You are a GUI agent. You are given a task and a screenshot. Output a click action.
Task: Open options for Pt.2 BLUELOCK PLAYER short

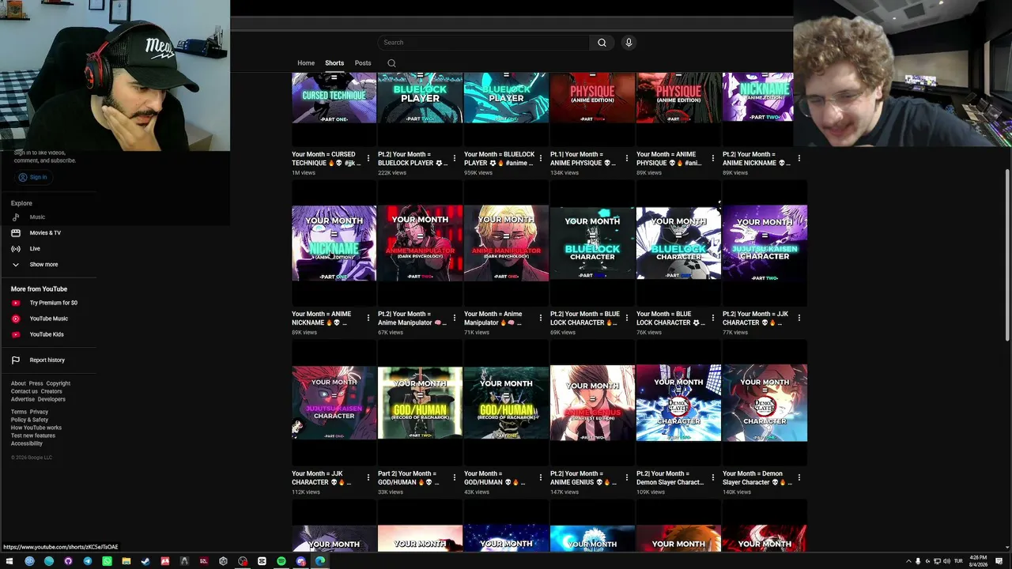point(455,159)
